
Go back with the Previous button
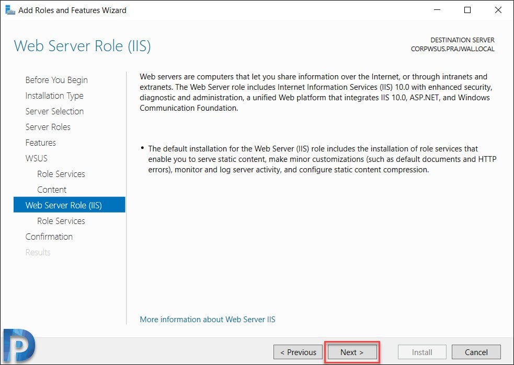[298, 352]
